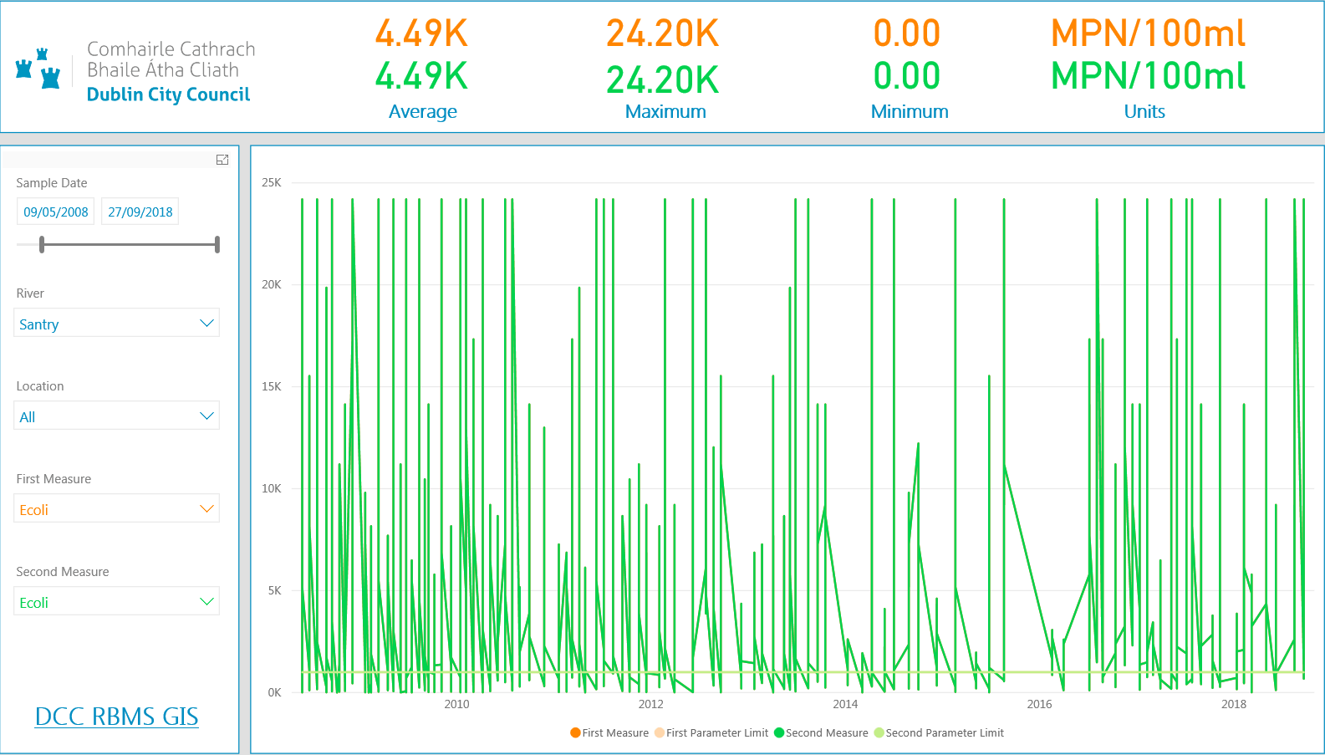Click the Dublin City Council castle logo
This screenshot has height=755, width=1325.
[x=38, y=69]
